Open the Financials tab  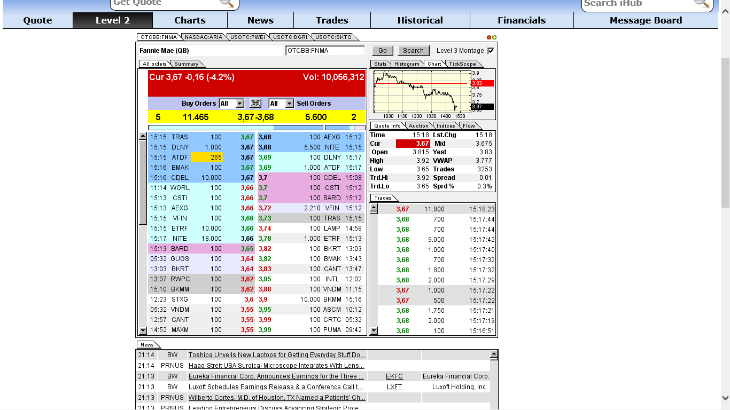point(522,20)
